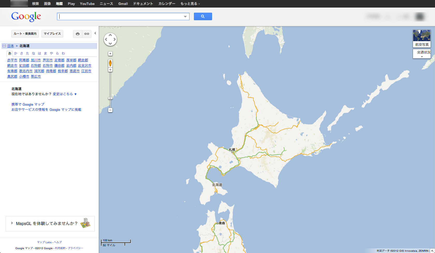The height and width of the screenshot is (253, 435).
Task: Open the 小樽市 link
Action: pyautogui.click(x=24, y=76)
